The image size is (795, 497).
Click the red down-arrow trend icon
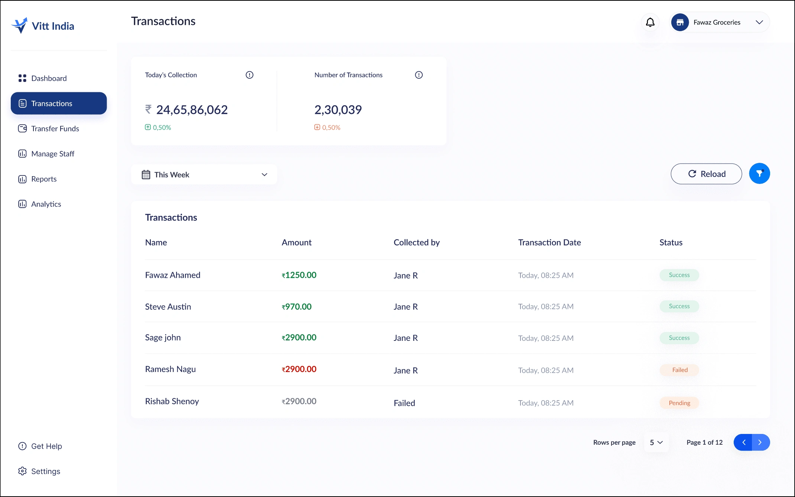point(317,127)
